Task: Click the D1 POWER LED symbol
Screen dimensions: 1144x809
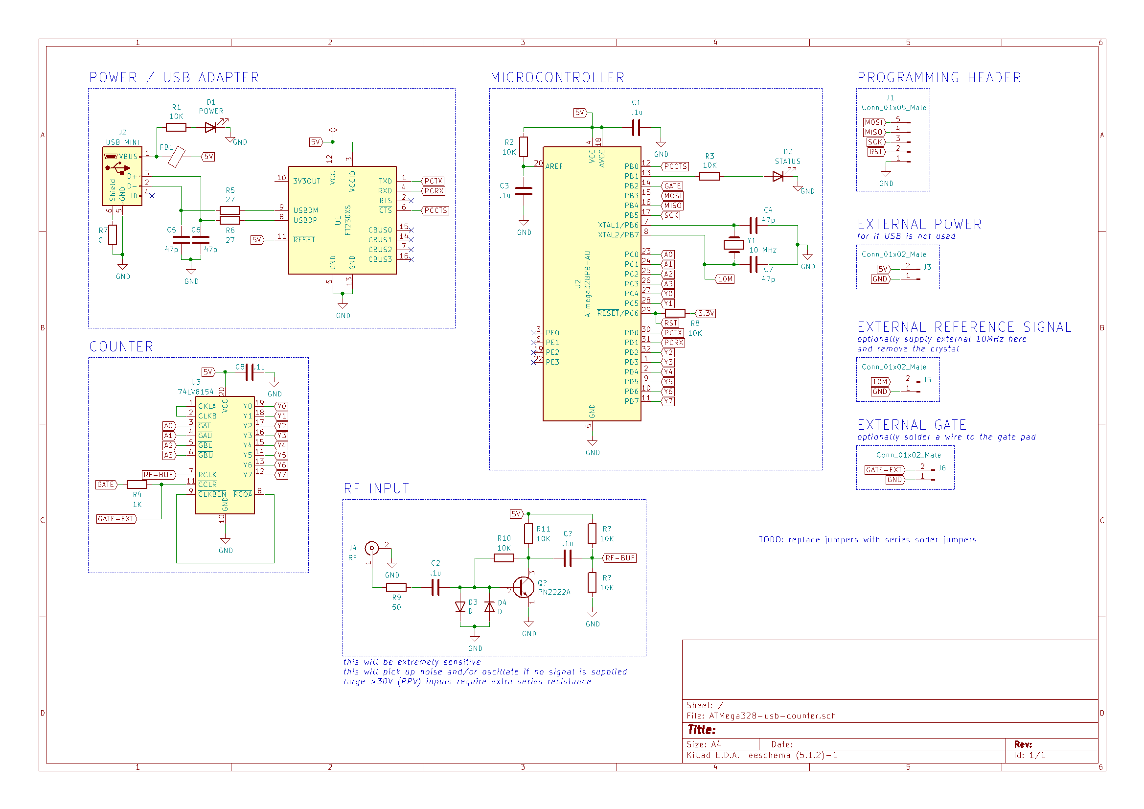Action: coord(210,127)
